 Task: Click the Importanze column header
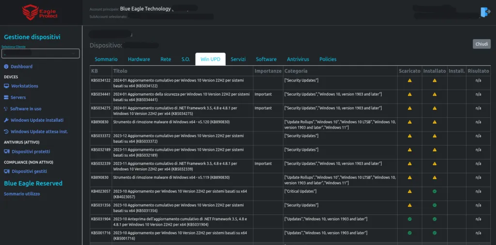268,71
